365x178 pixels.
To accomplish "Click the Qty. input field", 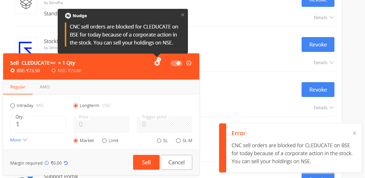I will (38, 124).
